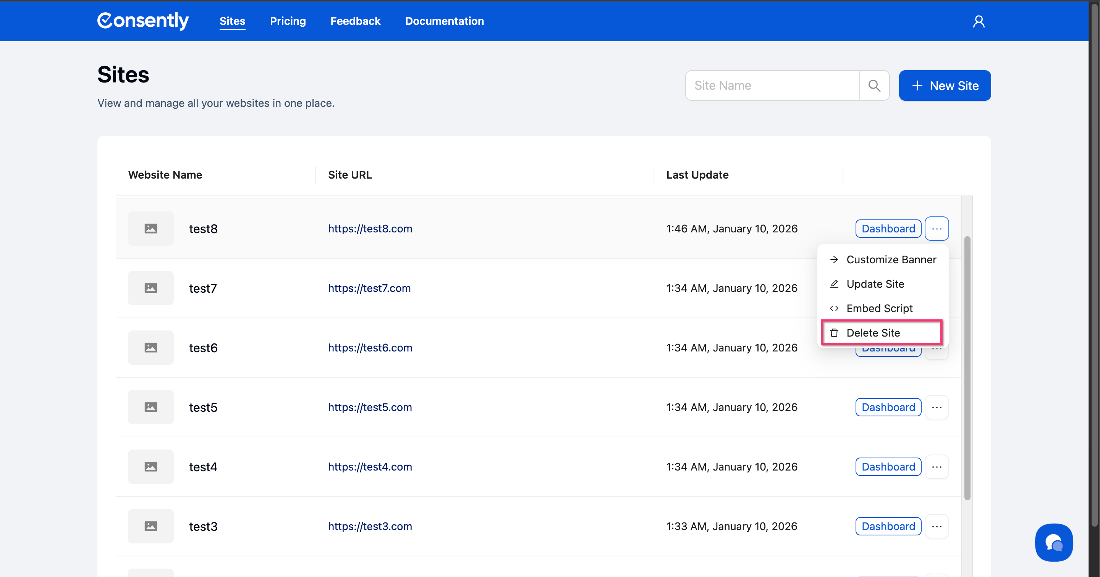Click the Consently logo
Screen dimensions: 1100x577
pyautogui.click(x=143, y=21)
